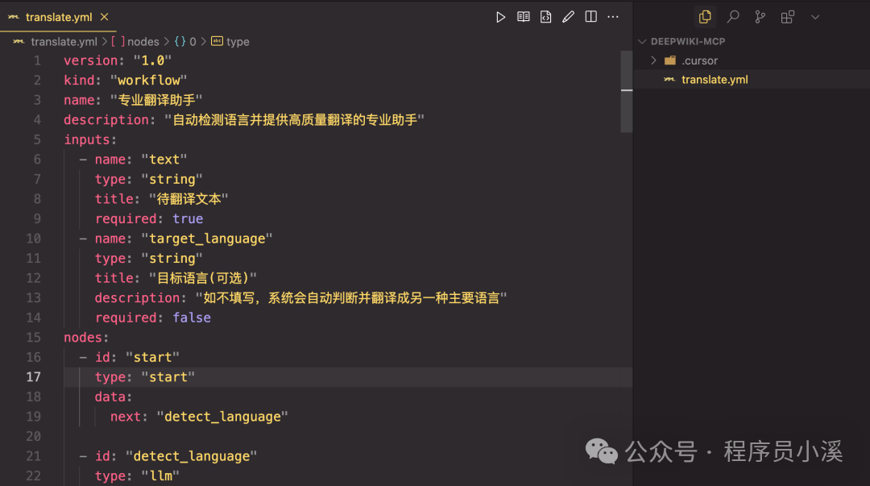The width and height of the screenshot is (870, 486).
Task: Click the {} 0 breadcrumb segment
Action: point(184,41)
